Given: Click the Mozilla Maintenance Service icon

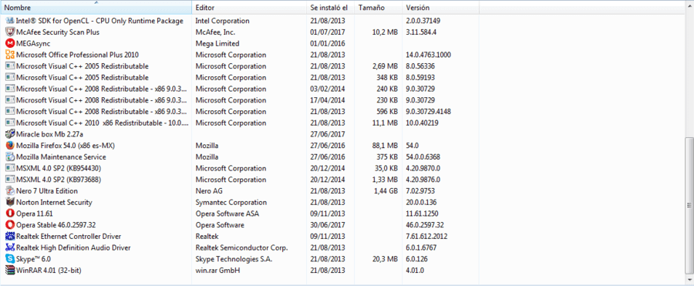Looking at the screenshot, I should tap(10, 156).
